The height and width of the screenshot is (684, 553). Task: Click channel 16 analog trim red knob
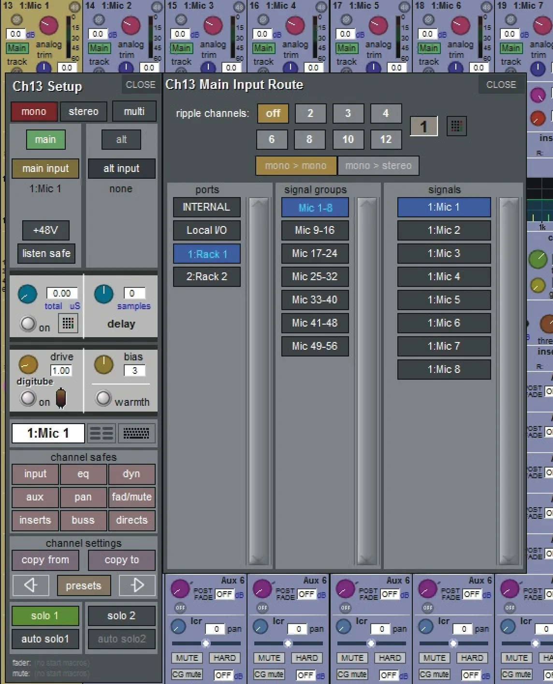pos(295,26)
